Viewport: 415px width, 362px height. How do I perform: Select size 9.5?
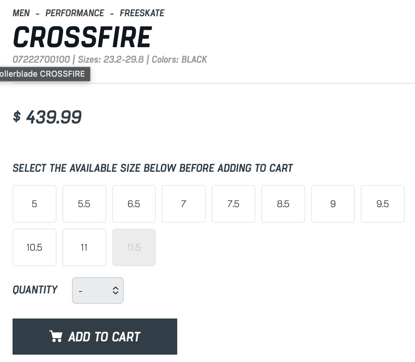coord(383,204)
